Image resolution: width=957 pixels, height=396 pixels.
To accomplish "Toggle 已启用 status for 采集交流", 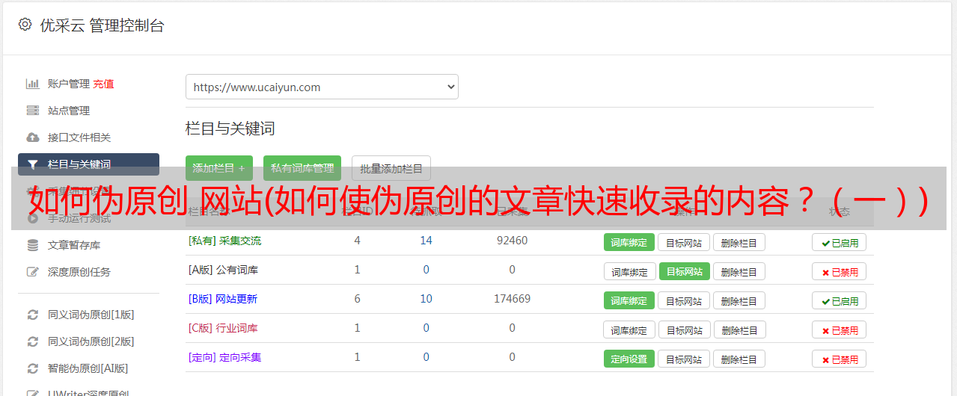I will tap(840, 242).
